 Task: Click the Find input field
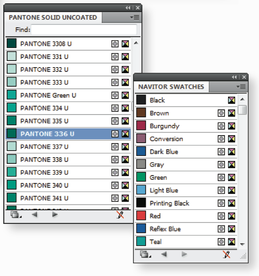(84, 30)
